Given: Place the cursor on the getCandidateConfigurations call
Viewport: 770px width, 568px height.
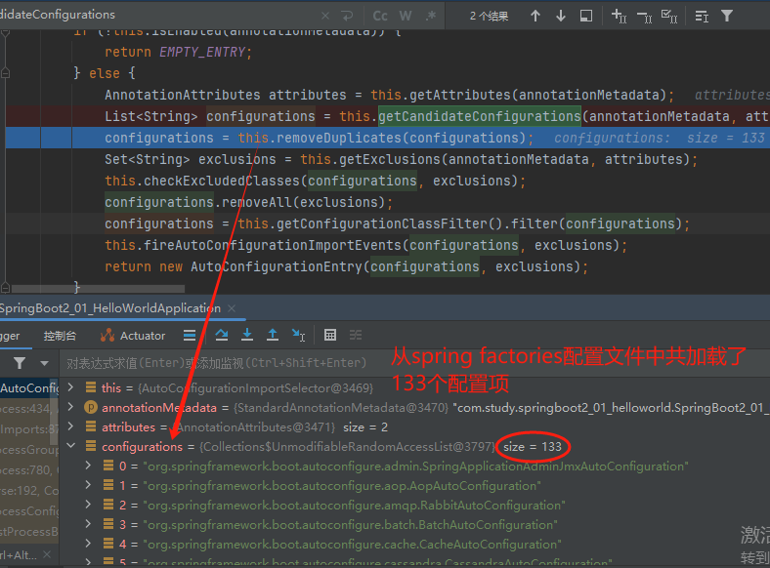Looking at the screenshot, I should click(479, 116).
